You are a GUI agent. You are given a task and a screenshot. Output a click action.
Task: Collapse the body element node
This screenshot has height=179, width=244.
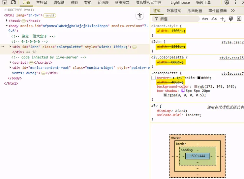tap(7, 25)
